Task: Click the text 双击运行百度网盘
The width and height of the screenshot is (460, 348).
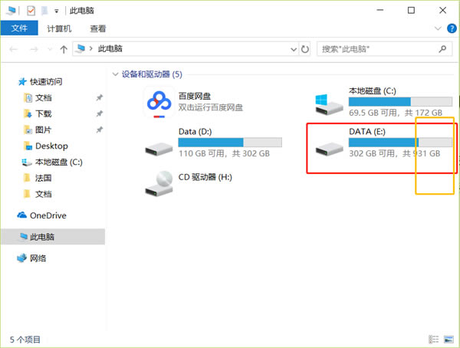Action: 211,107
